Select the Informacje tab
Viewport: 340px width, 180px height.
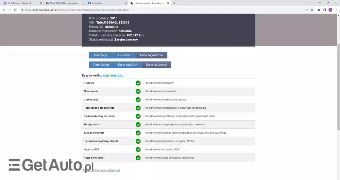coord(101,55)
